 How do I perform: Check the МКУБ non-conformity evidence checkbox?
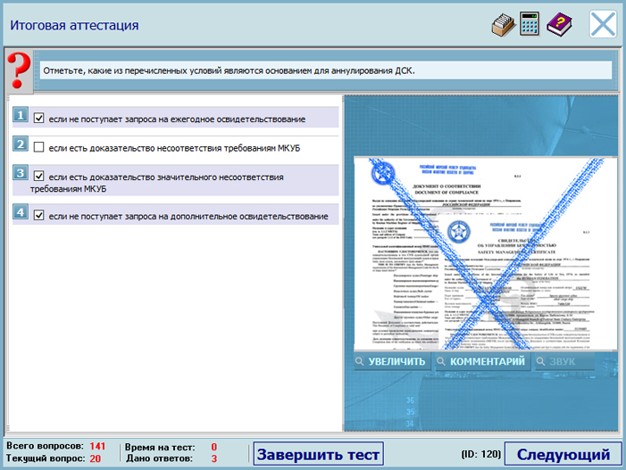(x=38, y=147)
